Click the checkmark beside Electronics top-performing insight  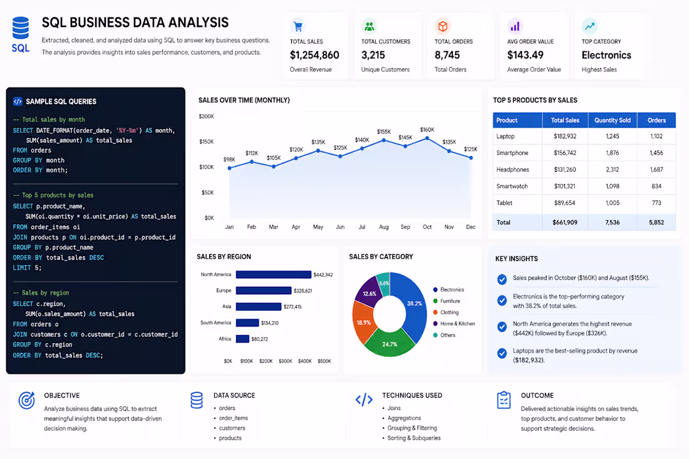pos(502,301)
